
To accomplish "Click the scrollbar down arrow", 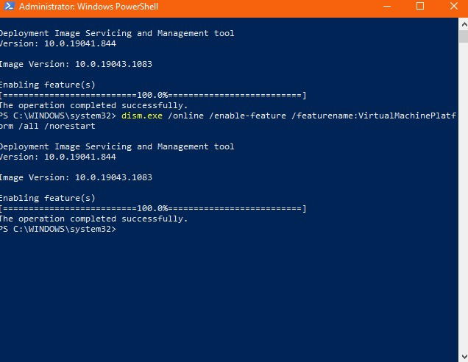I will coord(464,356).
